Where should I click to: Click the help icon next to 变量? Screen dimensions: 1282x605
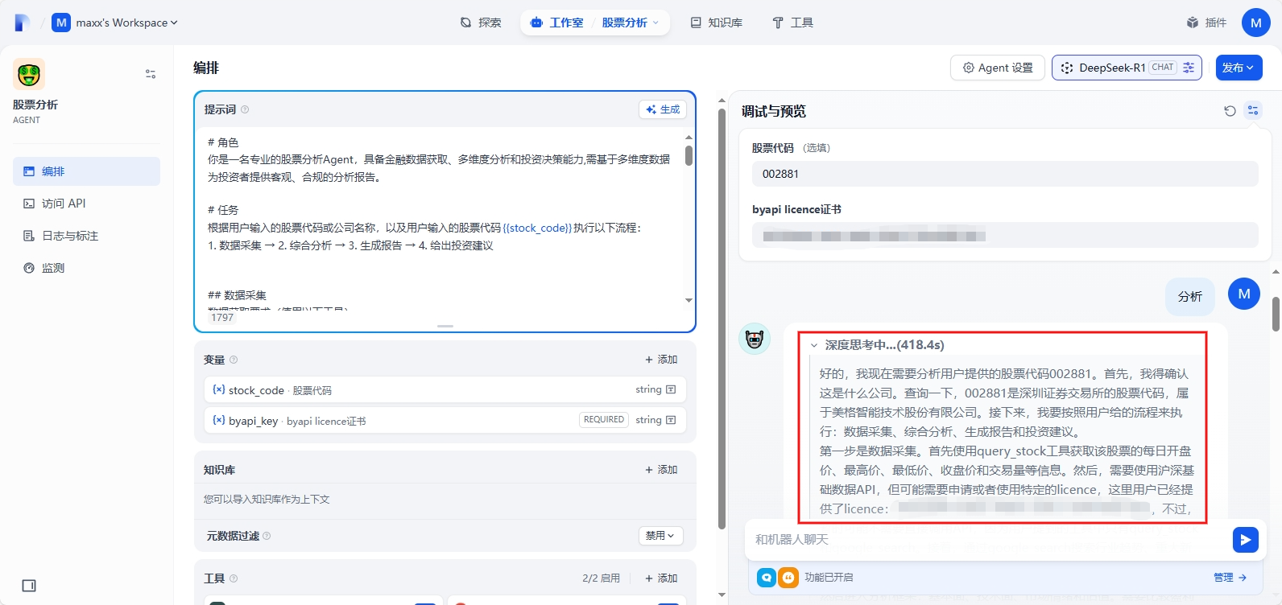pos(234,360)
